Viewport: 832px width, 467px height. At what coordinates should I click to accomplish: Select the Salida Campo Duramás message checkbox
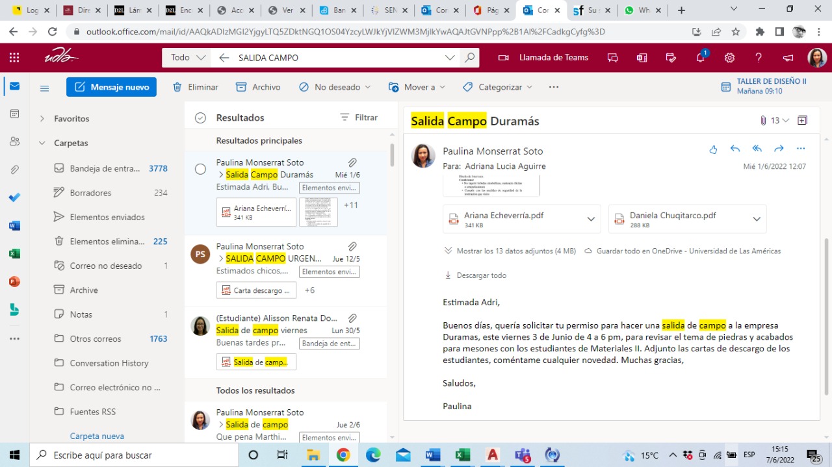pyautogui.click(x=201, y=169)
